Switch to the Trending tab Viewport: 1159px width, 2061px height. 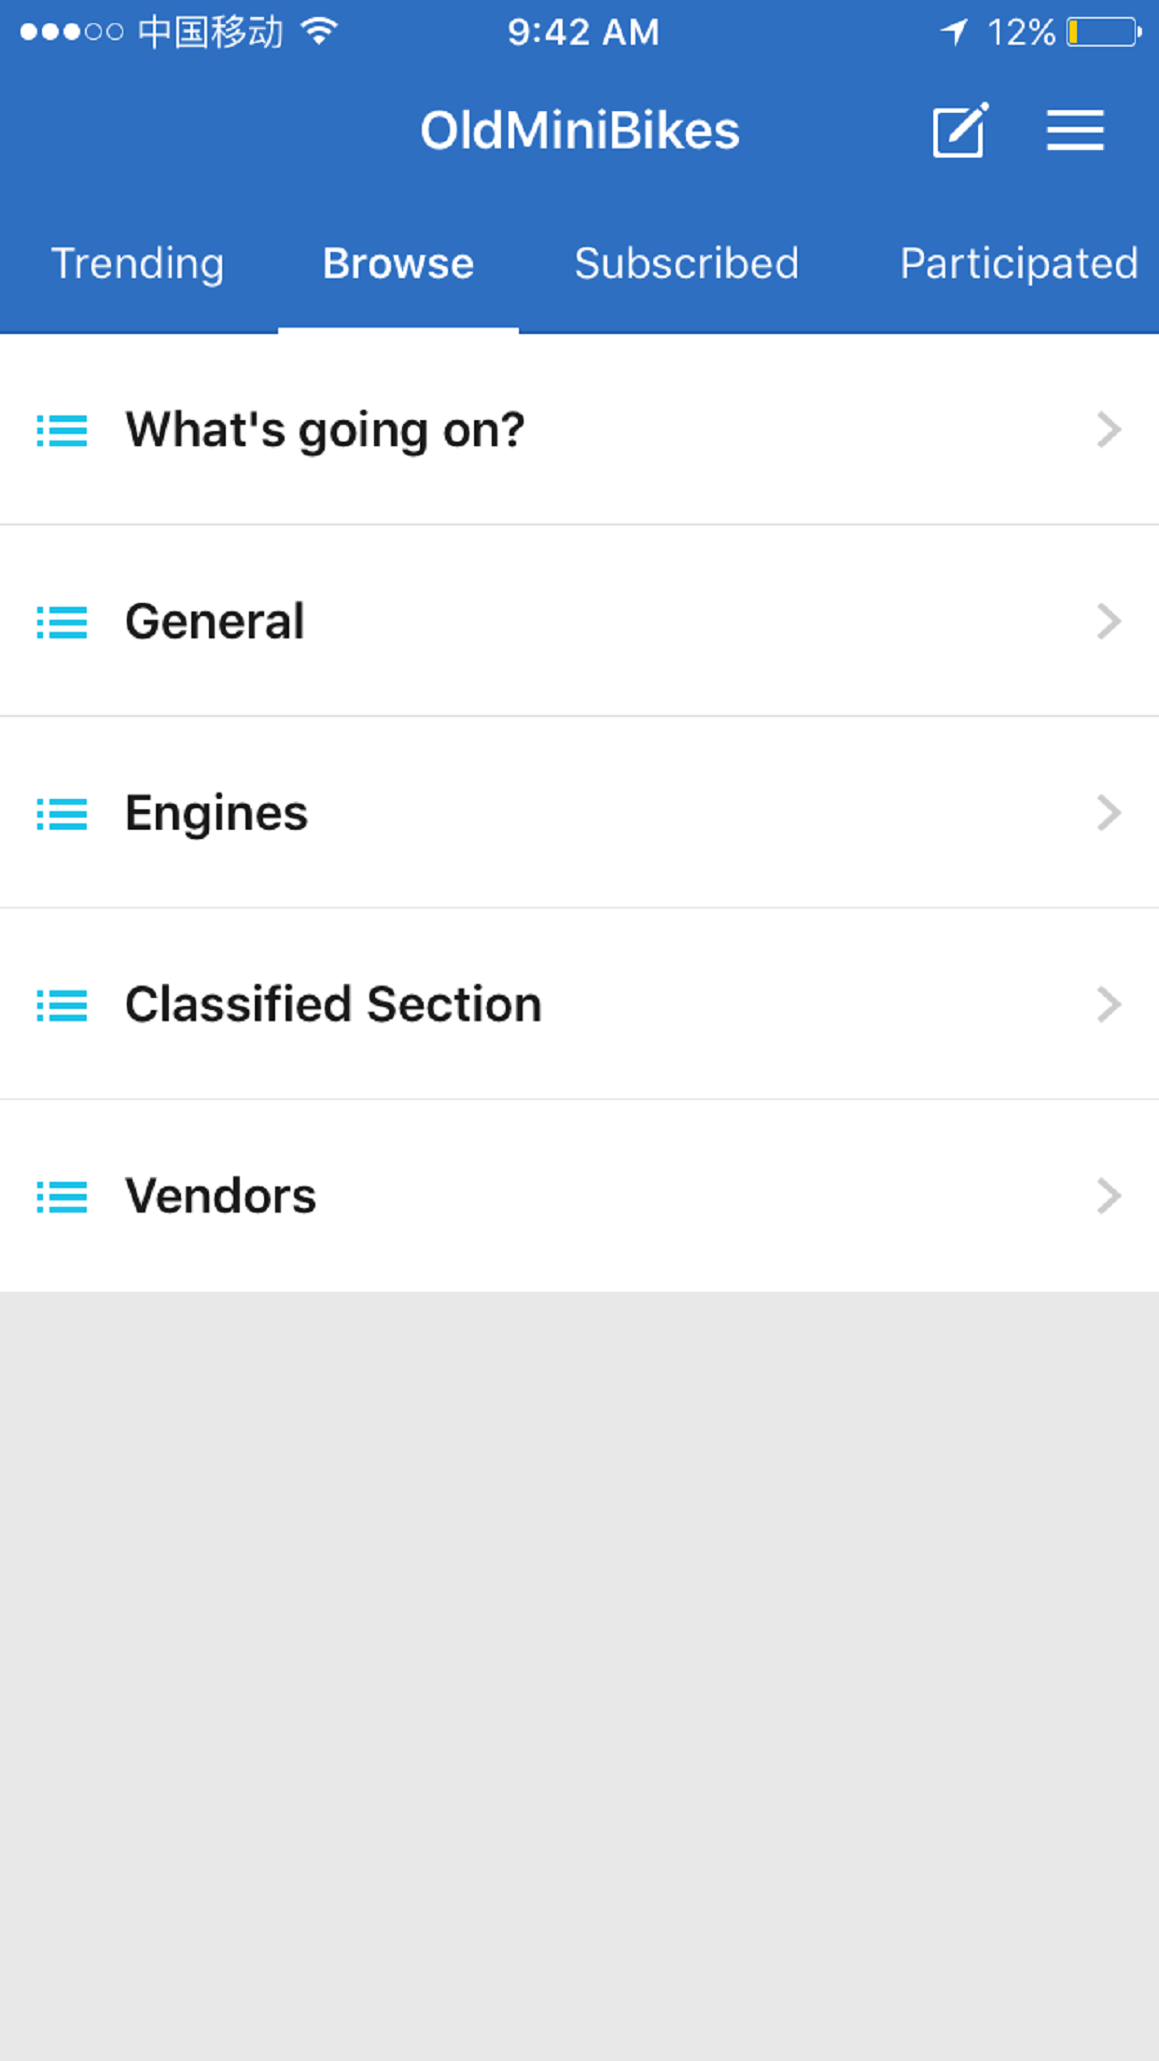tap(137, 263)
